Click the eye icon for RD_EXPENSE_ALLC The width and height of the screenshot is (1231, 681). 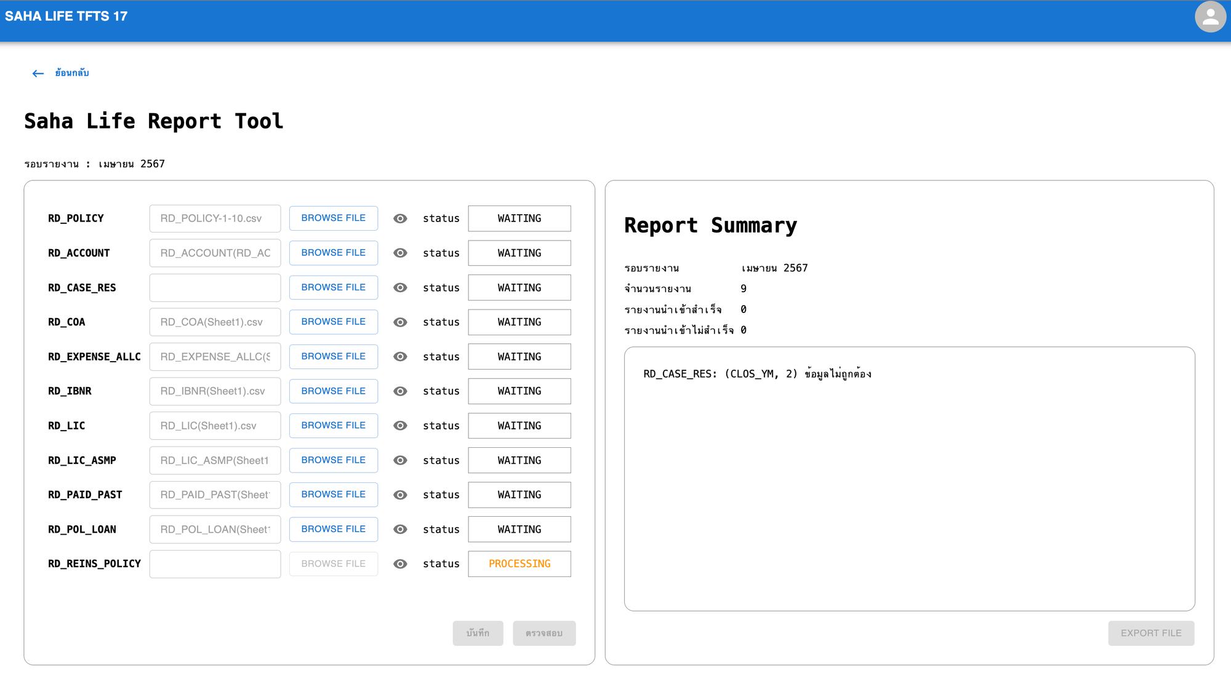(x=400, y=357)
